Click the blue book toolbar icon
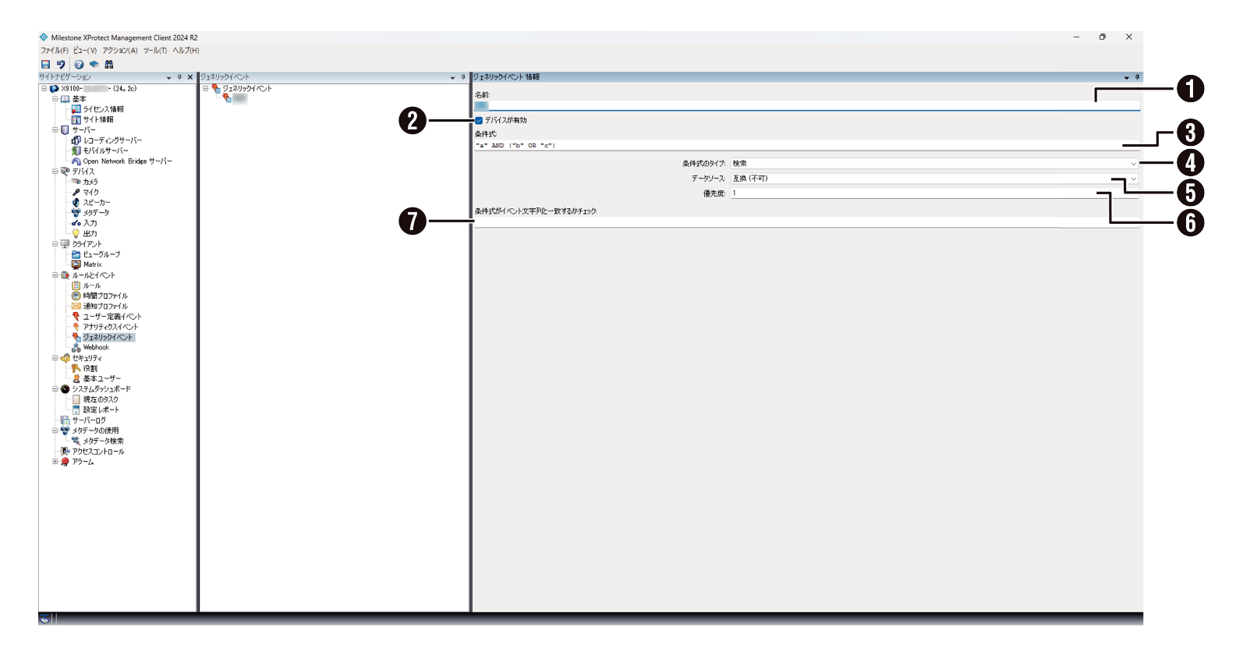This screenshot has height=656, width=1243. pyautogui.click(x=94, y=65)
